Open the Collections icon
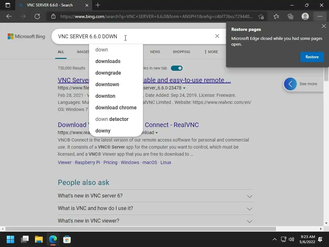 pos(290,16)
